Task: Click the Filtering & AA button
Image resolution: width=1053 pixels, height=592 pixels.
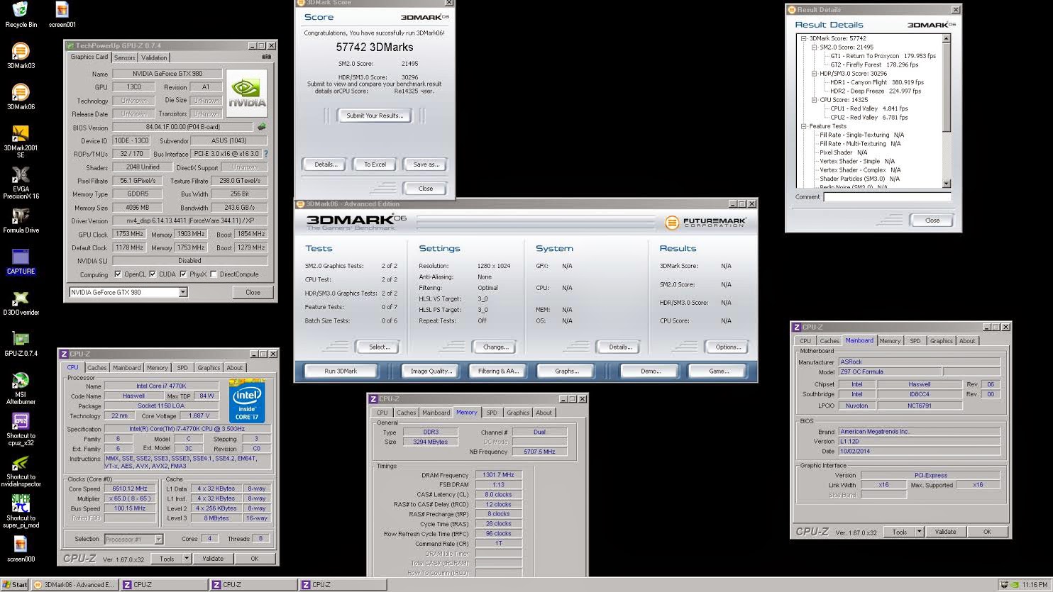Action: click(x=498, y=371)
